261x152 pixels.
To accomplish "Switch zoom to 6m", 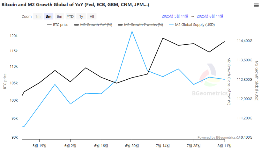I will [x=59, y=16].
